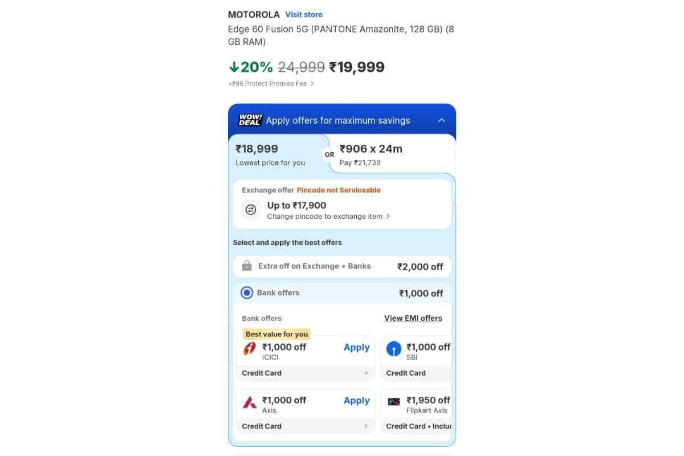
Task: Select the Bank offers radio button
Action: (x=247, y=292)
